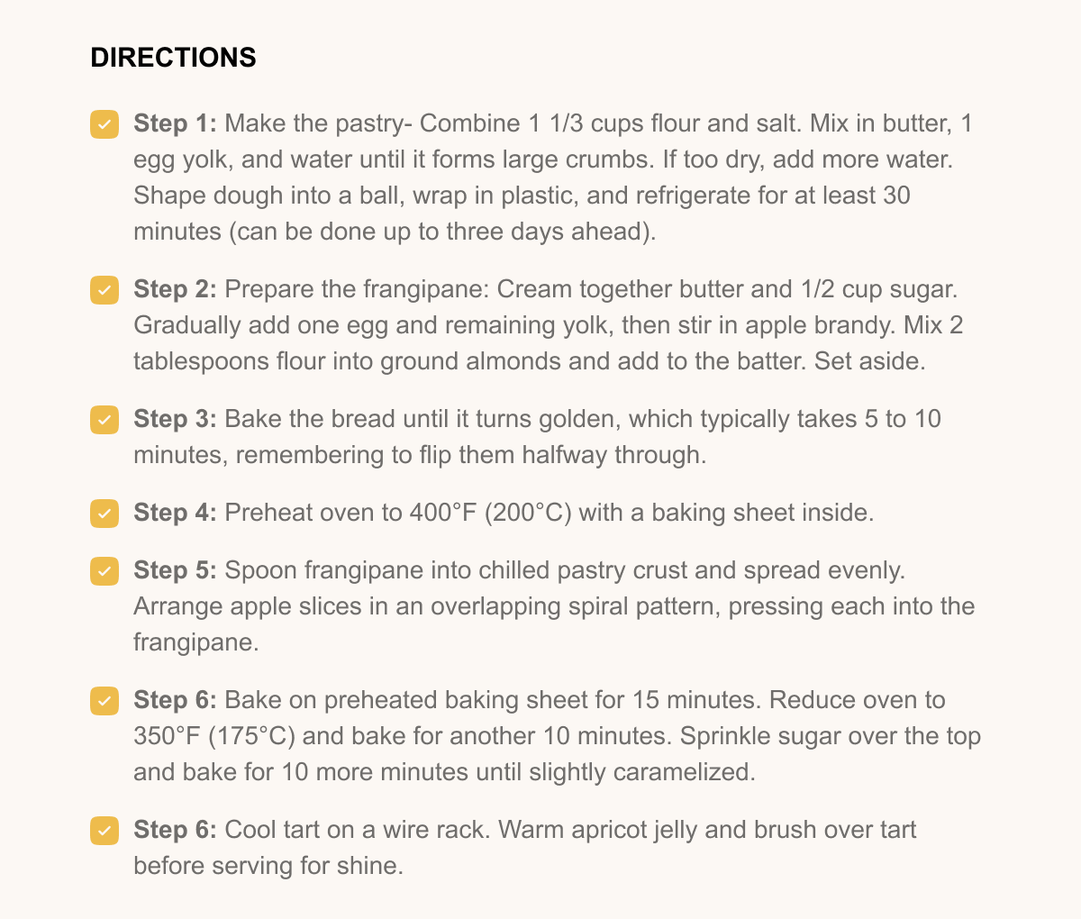Viewport: 1081px width, 919px height.
Task: Click "Step 6:" label before "Cool tart"
Action: [175, 830]
